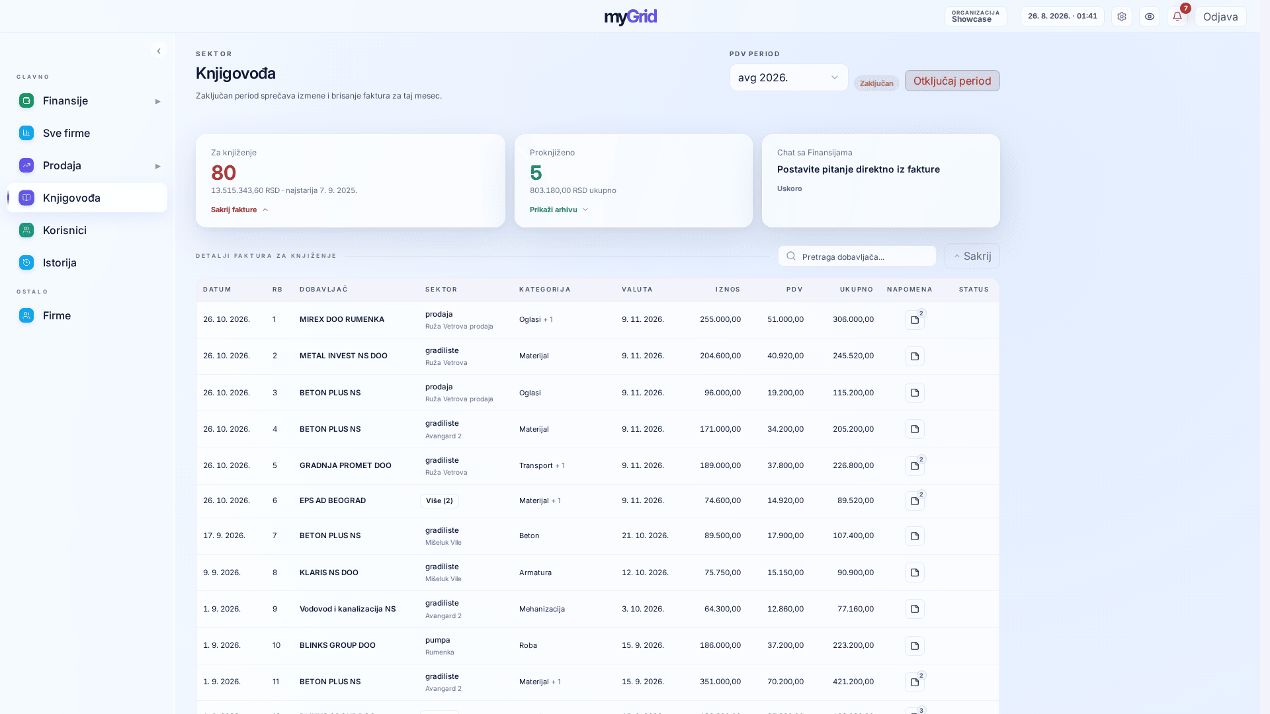
Task: Sort by the UKUPNO column header
Action: [857, 290]
